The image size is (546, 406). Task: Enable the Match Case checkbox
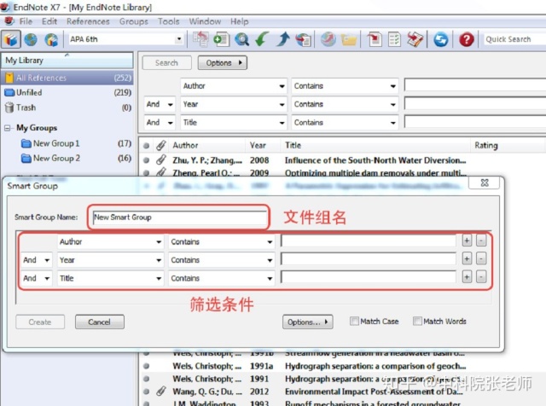pos(354,321)
